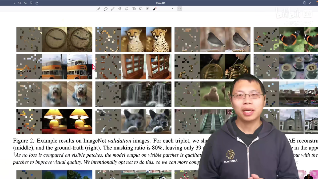This screenshot has height=179, width=318.
Task: Close the MAE.pdf document tab
Action: tap(310, 3)
